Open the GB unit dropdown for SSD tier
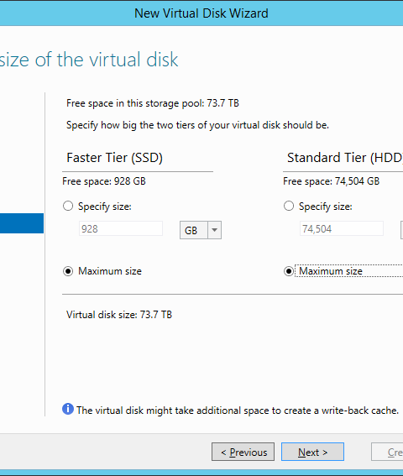 [201, 230]
